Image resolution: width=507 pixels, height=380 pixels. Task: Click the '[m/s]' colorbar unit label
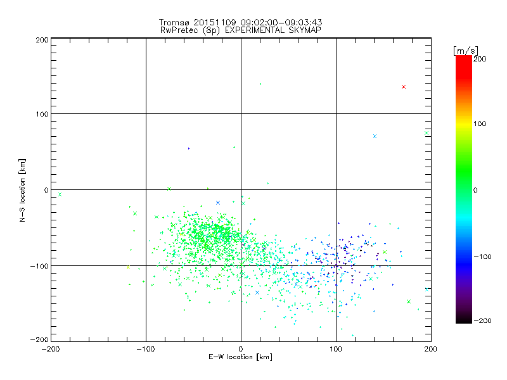click(466, 51)
